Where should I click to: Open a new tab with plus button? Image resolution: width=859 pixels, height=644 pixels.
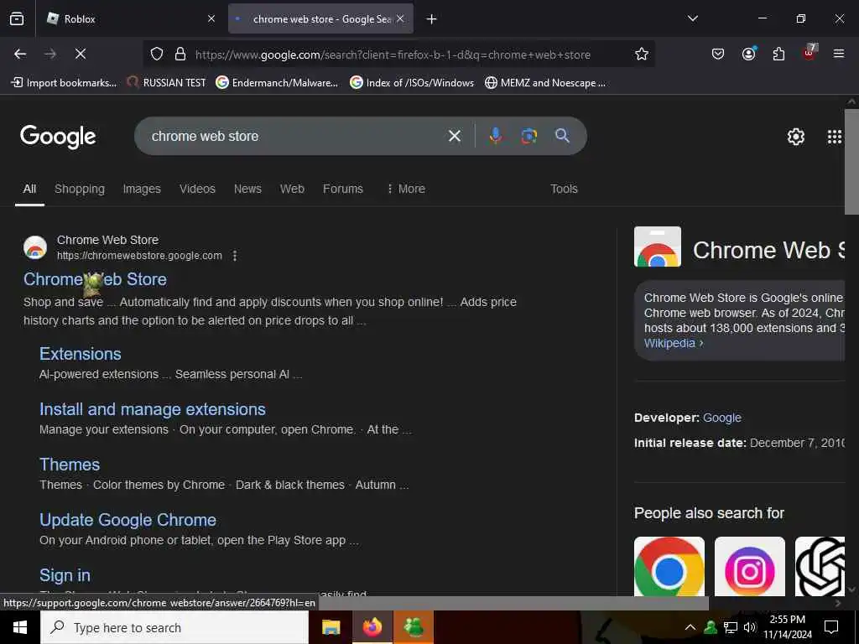[x=432, y=19]
